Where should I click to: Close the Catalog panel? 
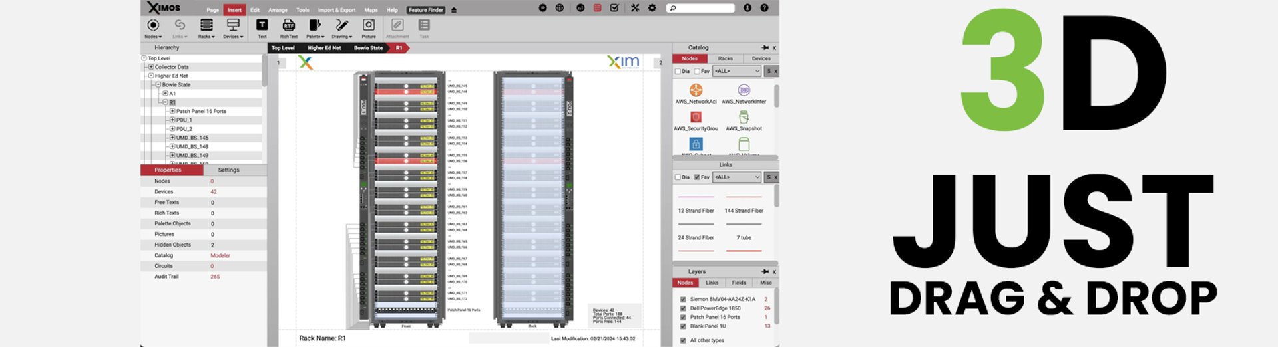point(774,48)
